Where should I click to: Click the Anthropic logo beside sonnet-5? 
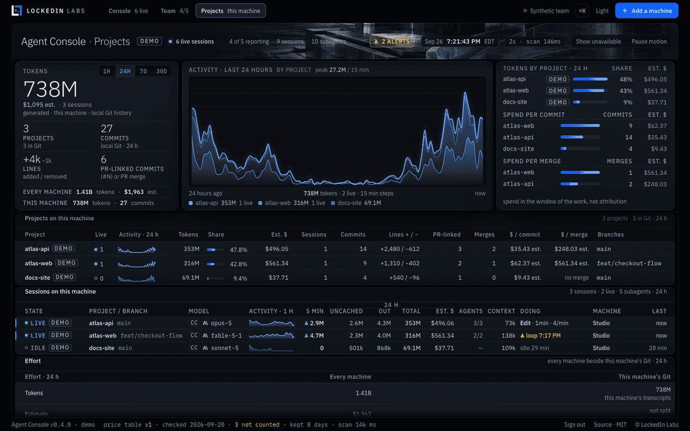[x=205, y=348]
